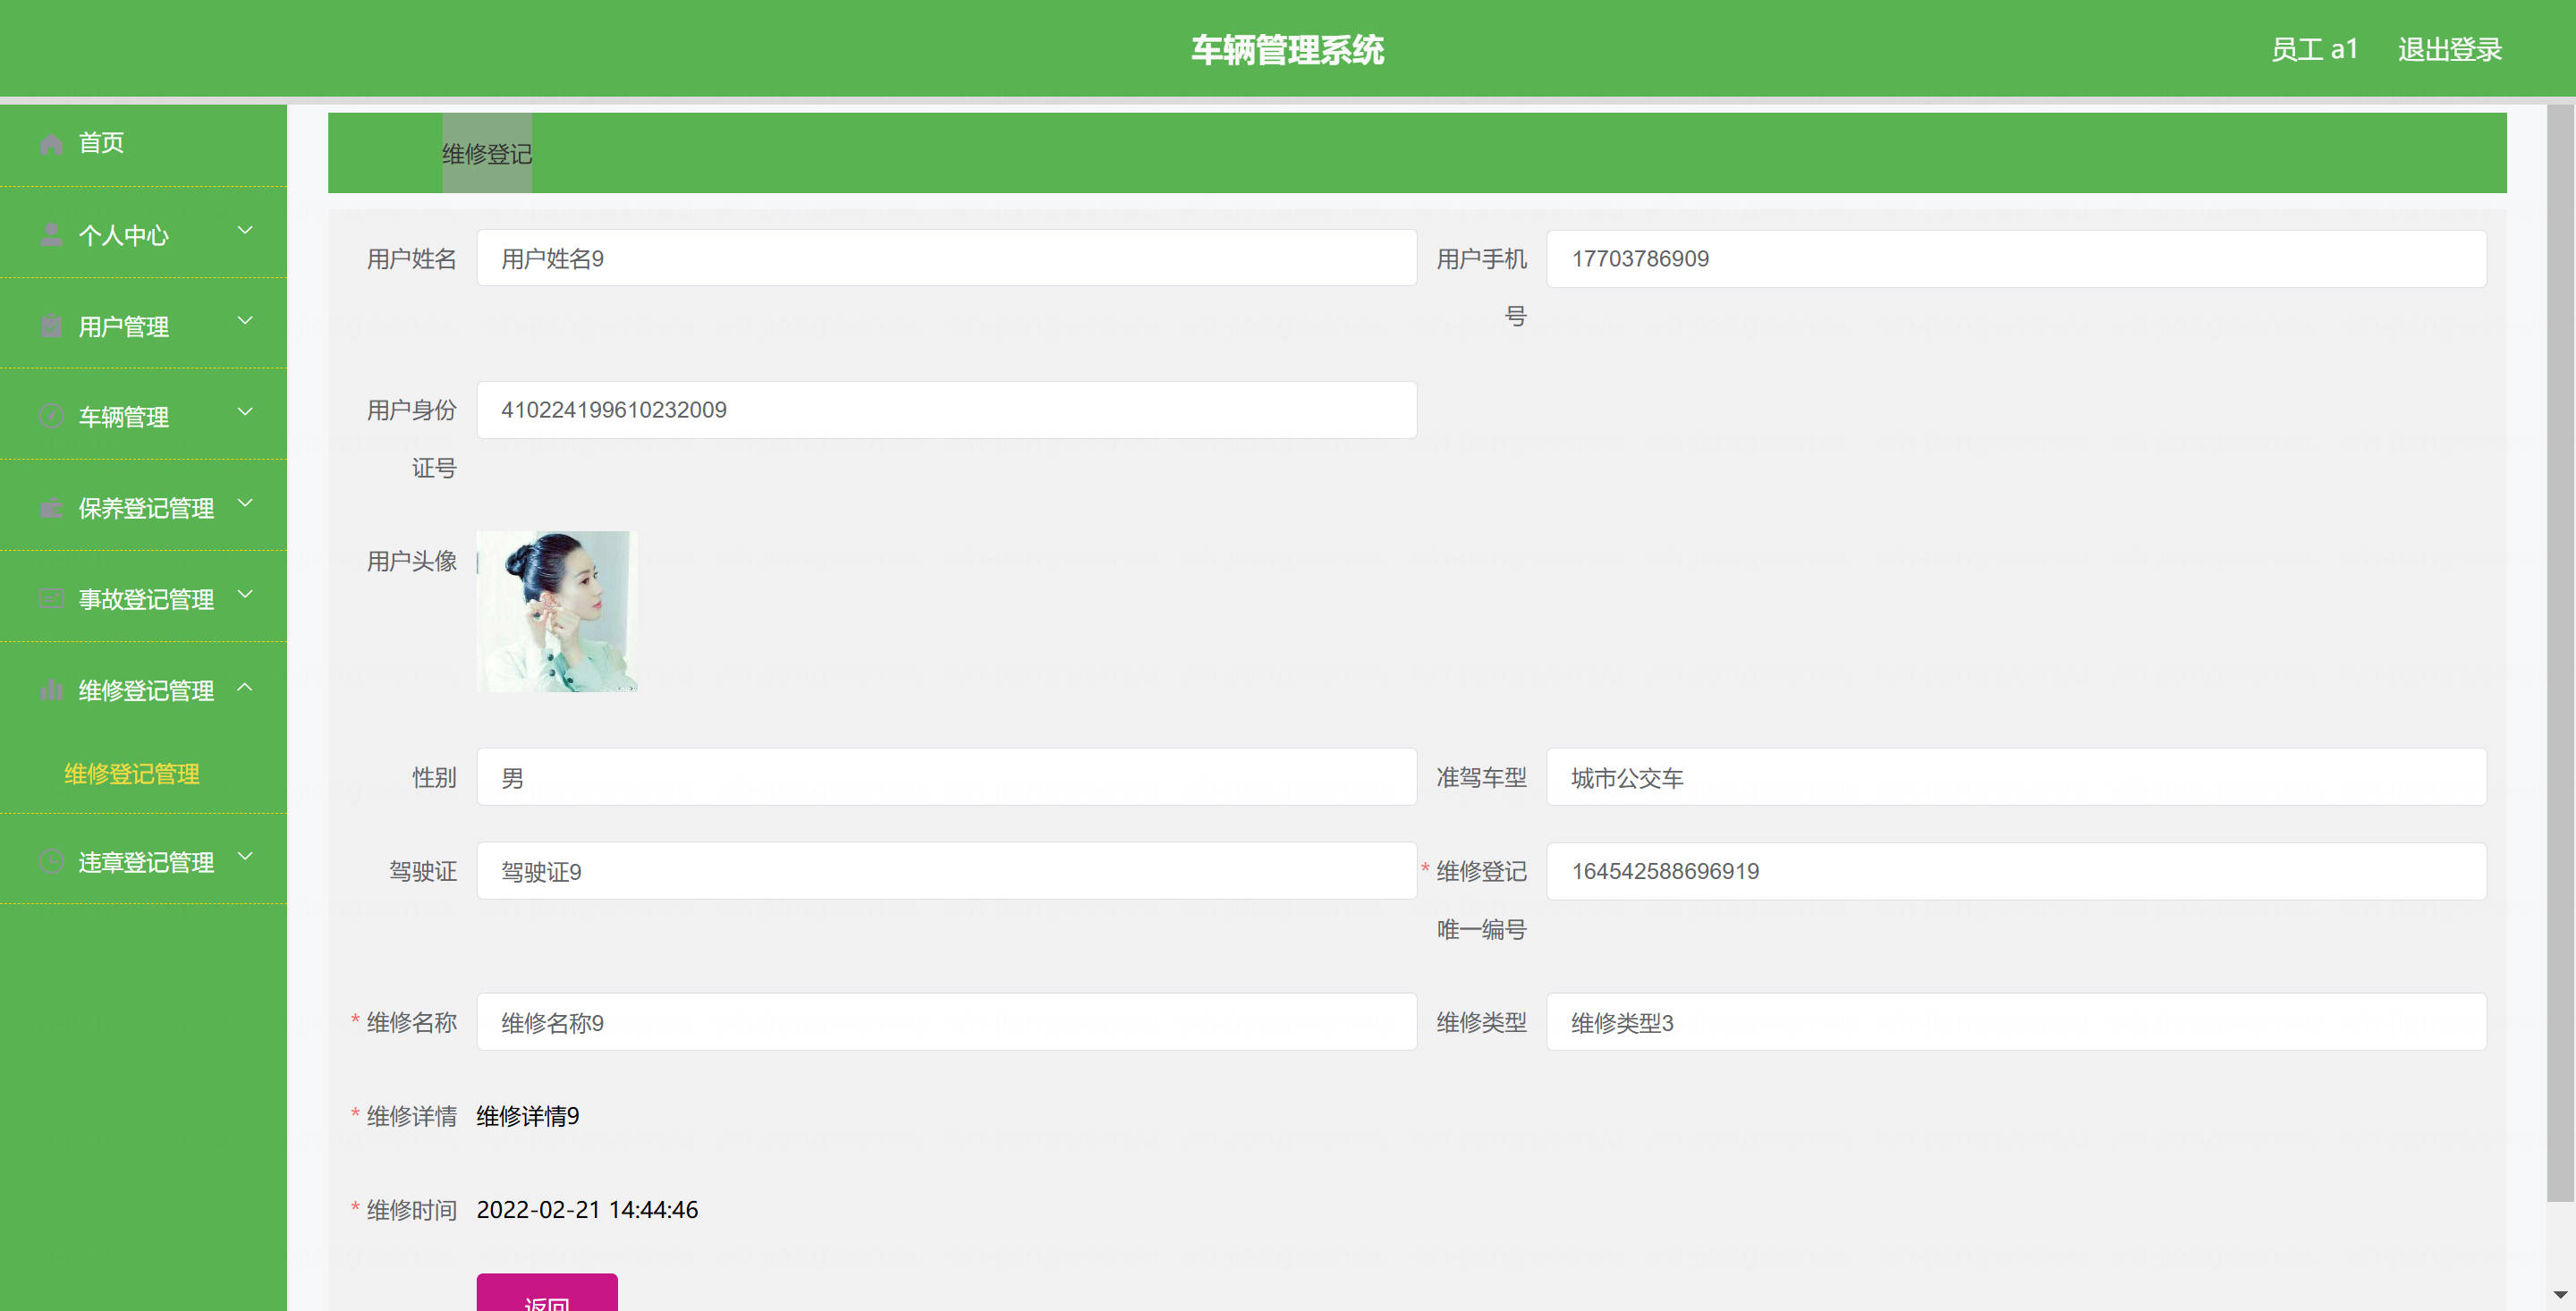Viewport: 2576px width, 1311px height.
Task: Expand the 个人中心 menu chevron
Action: coord(245,231)
